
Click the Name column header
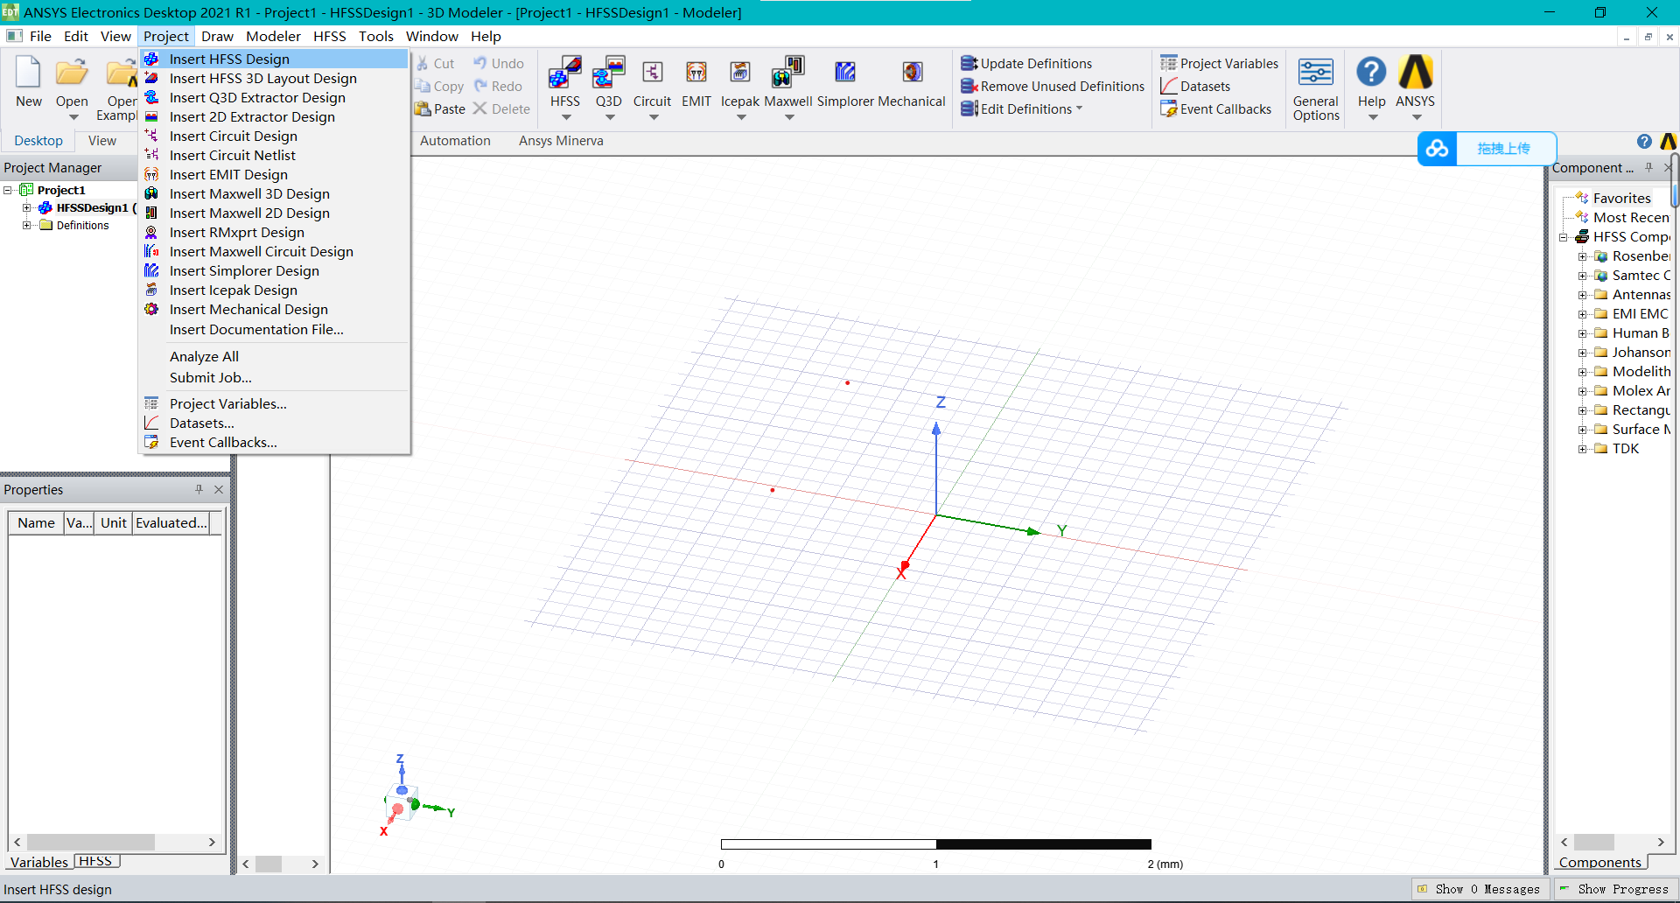pyautogui.click(x=36, y=522)
